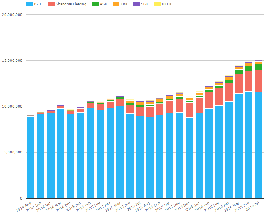Viewport: 265px width, 213px height.
Task: Click 2016 Jul SGX purple segment
Action: tap(259, 61)
